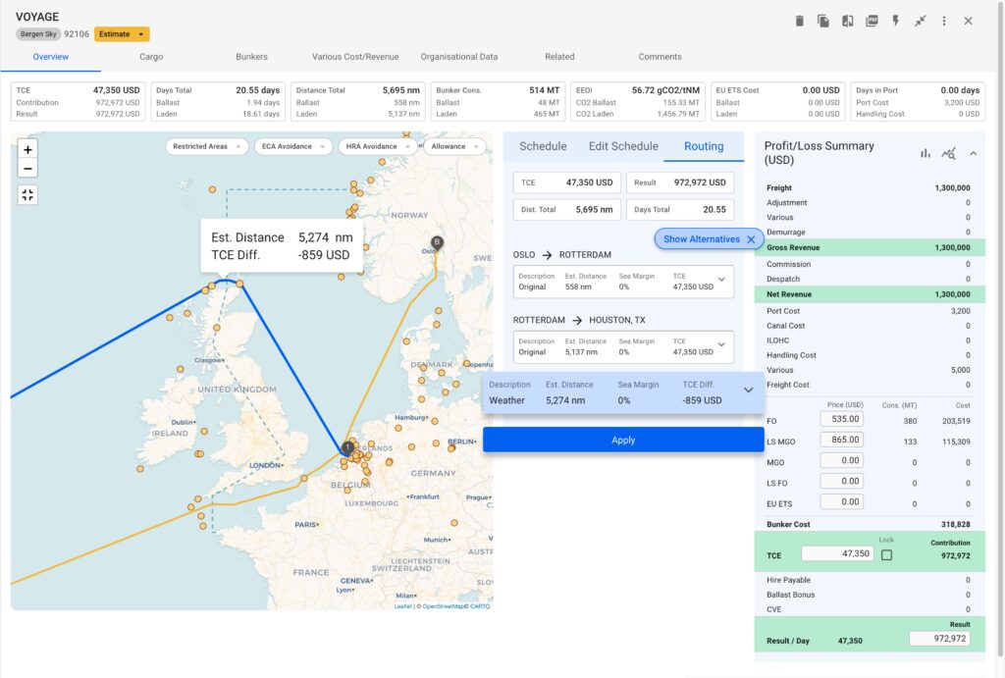The image size is (1005, 678).
Task: Click the delete voyage trash icon
Action: [x=800, y=20]
